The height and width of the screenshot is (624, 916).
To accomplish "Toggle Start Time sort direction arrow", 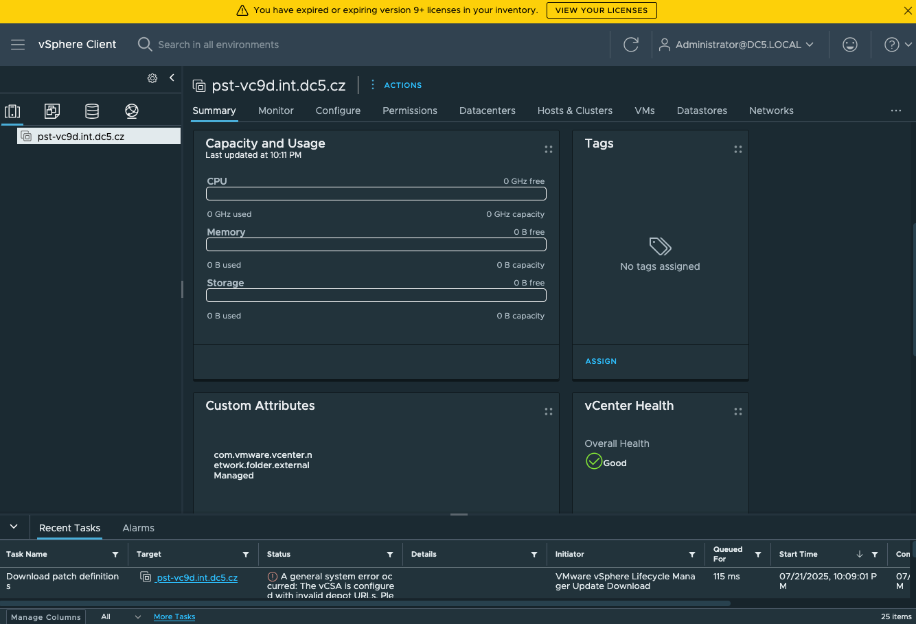I will 860,555.
